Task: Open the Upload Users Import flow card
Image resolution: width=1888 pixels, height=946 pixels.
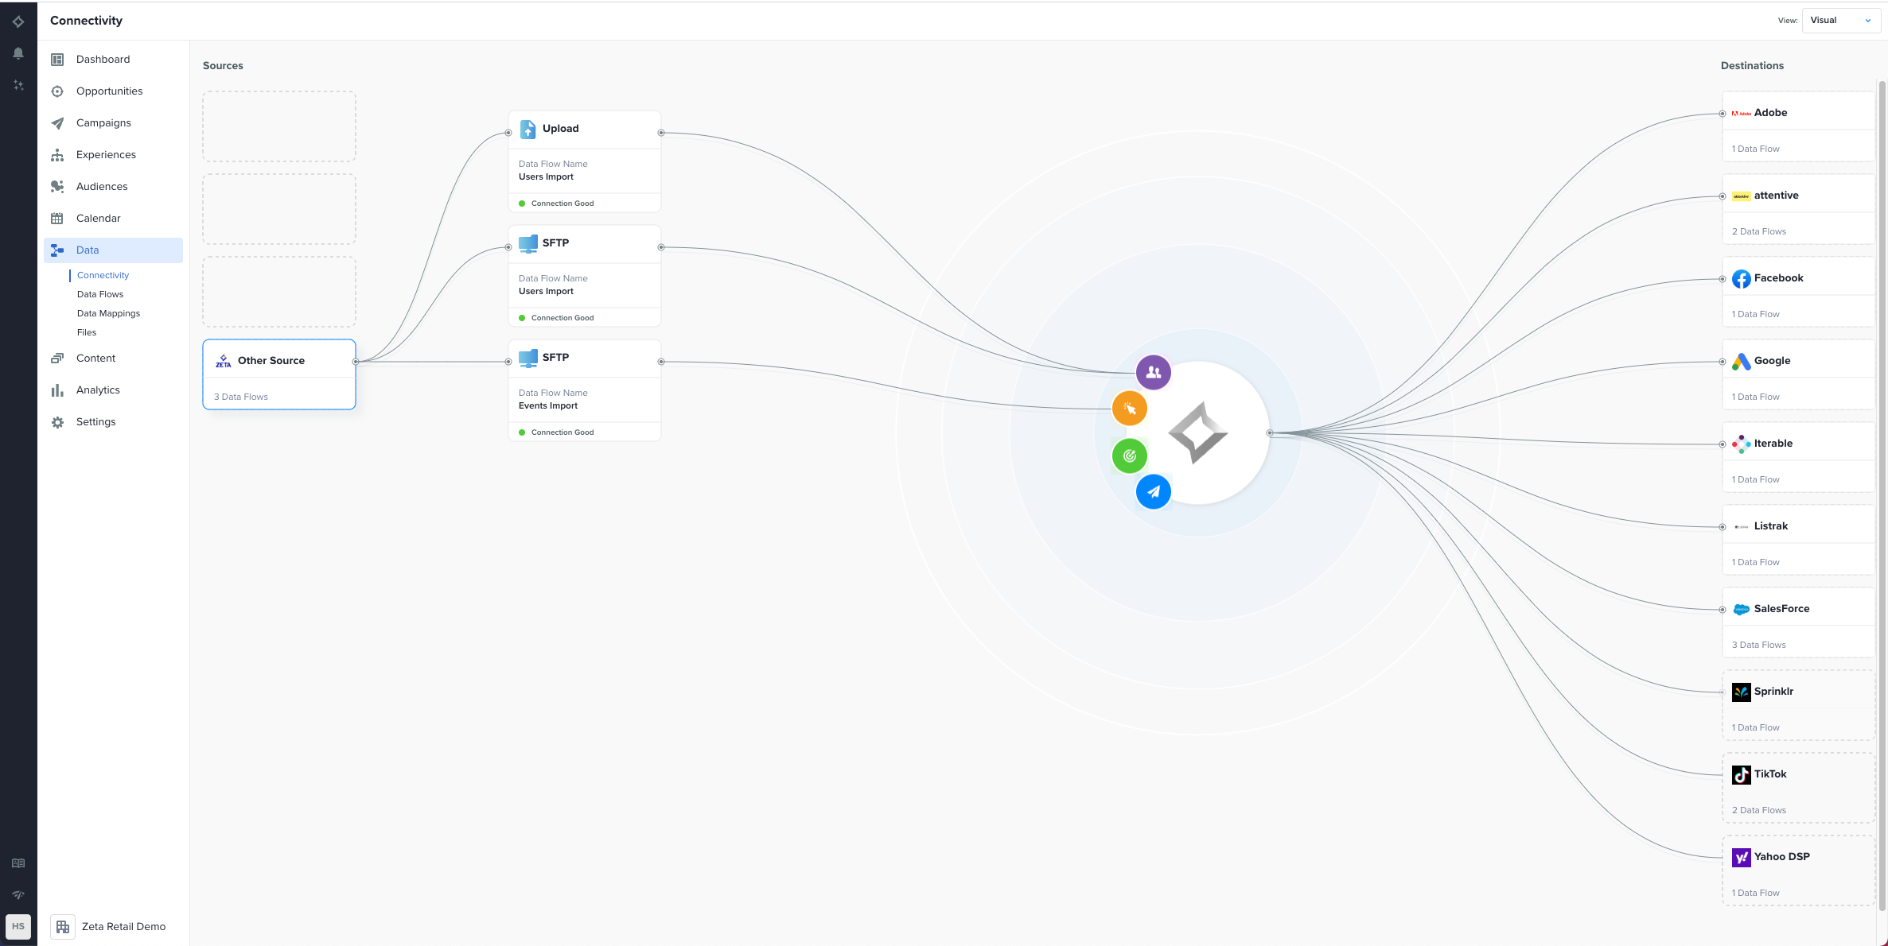Action: (x=584, y=161)
